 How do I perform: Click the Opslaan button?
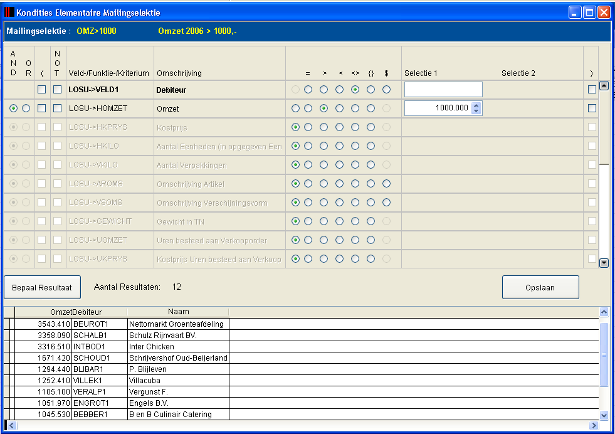(540, 287)
